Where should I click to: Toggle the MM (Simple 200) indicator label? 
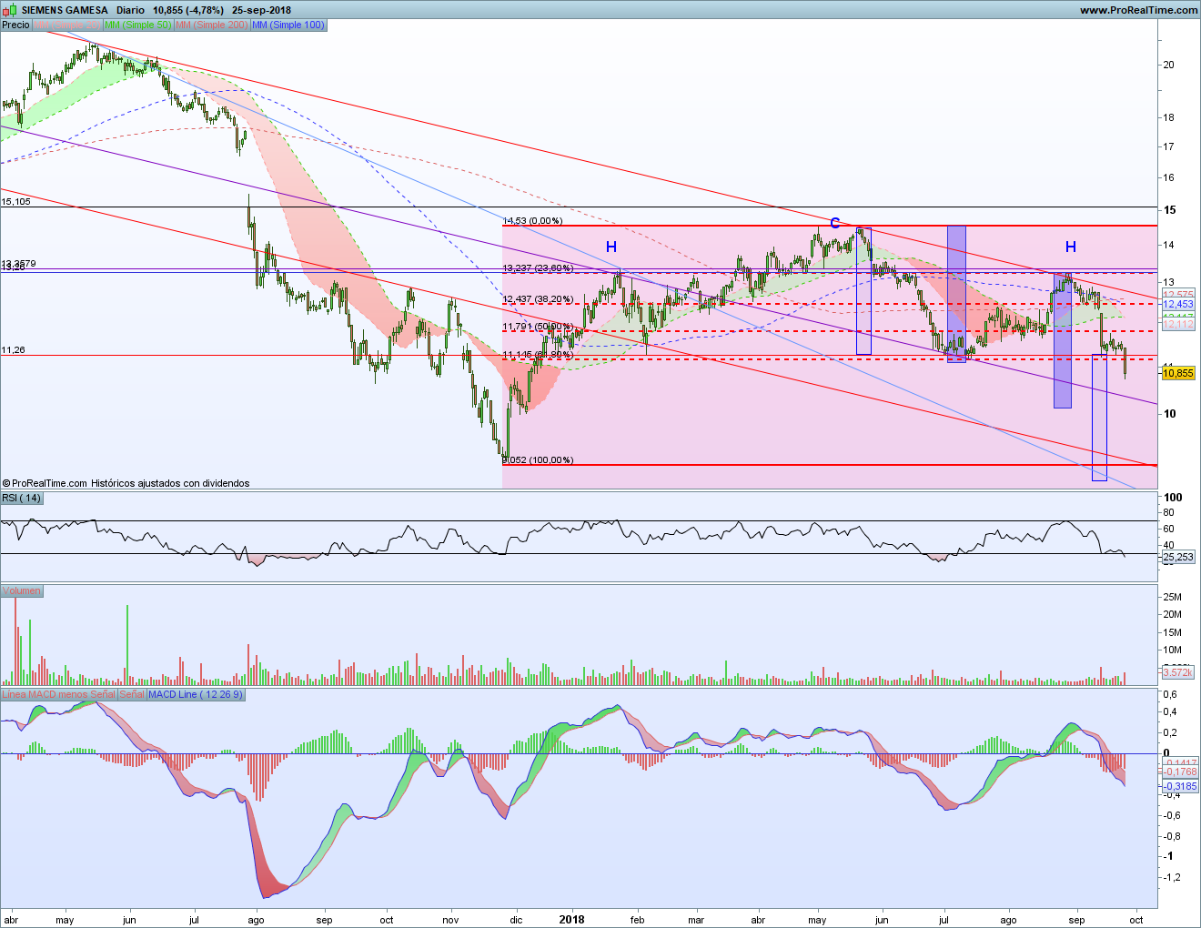(x=212, y=25)
